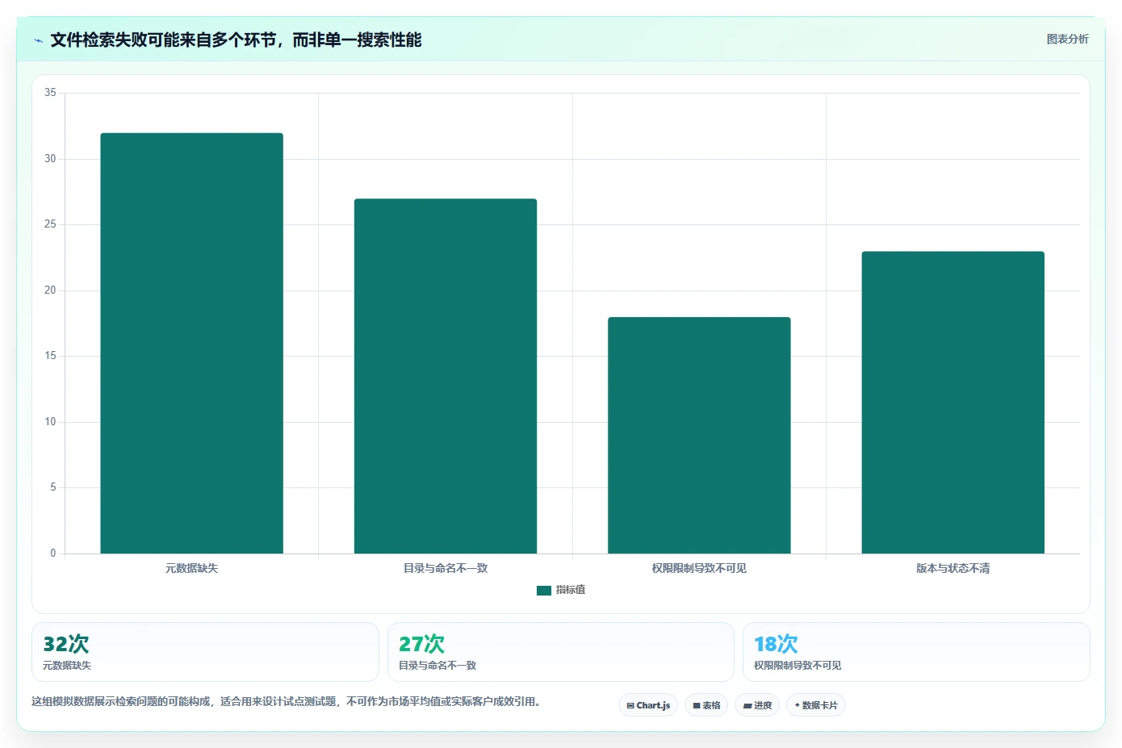The width and height of the screenshot is (1122, 748).
Task: Toggle the 指标值 legend color box
Action: coord(543,590)
